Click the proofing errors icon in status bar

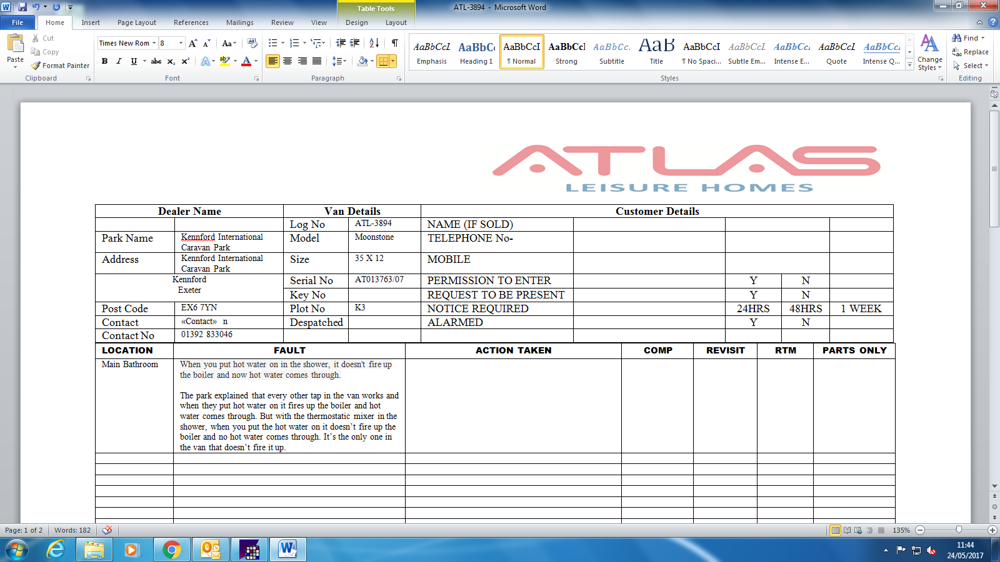pyautogui.click(x=107, y=530)
